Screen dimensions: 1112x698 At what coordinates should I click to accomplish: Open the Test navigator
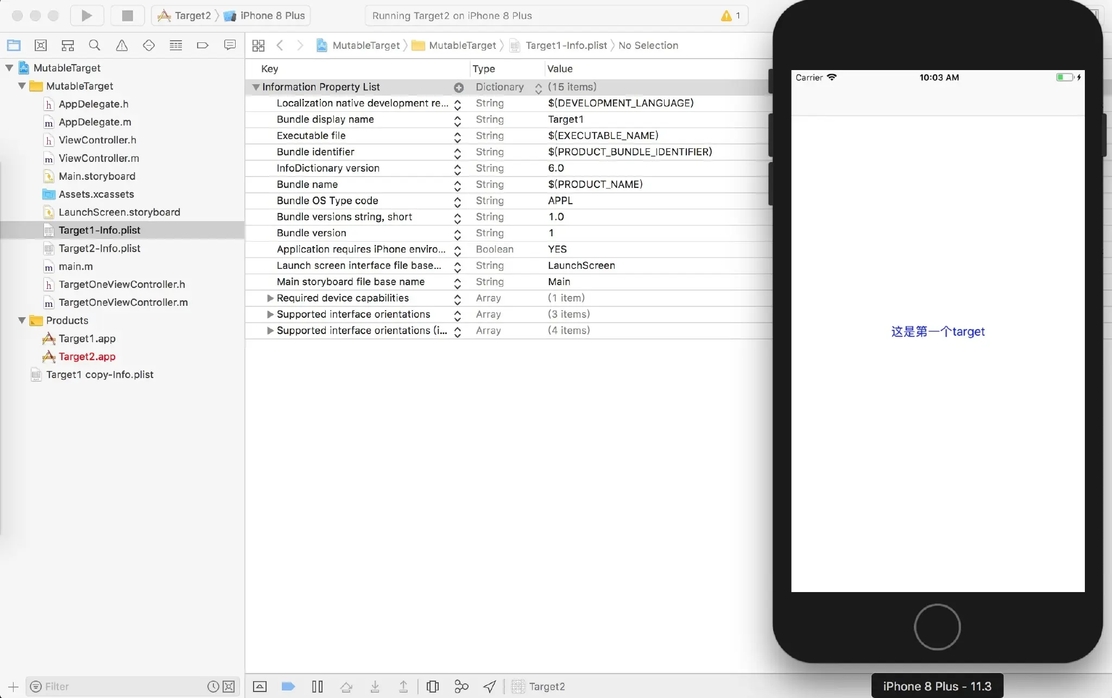point(149,45)
